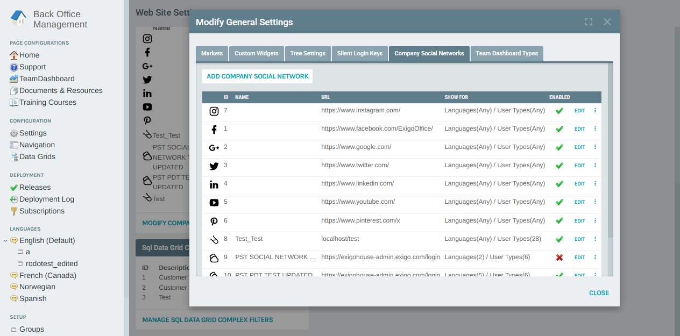Screen dimensions: 680x336
Task: Toggle the enabled checkmark for Instagram
Action: coord(559,111)
